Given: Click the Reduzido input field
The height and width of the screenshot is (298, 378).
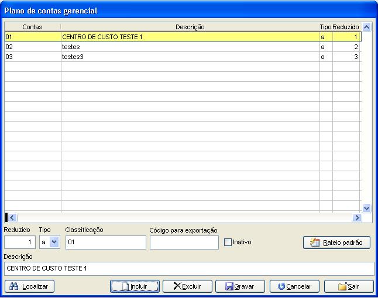Looking at the screenshot, I should point(20,242).
